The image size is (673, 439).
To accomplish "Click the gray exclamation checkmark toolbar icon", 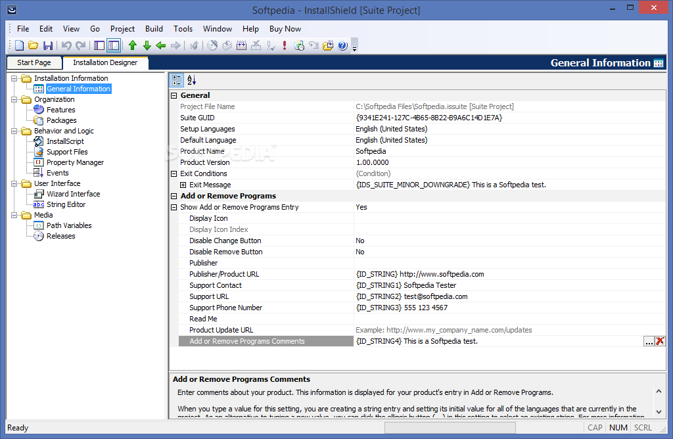I will point(271,45).
